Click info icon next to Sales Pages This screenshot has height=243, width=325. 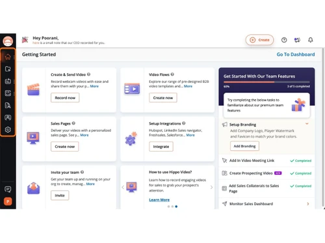coord(73,123)
